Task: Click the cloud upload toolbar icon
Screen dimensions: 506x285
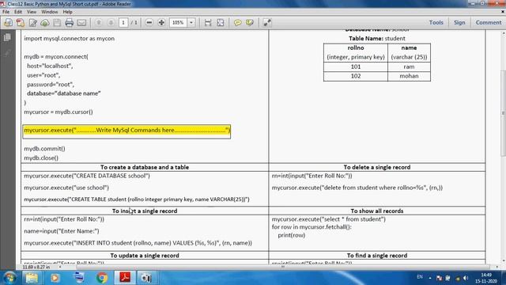Action: (45, 23)
